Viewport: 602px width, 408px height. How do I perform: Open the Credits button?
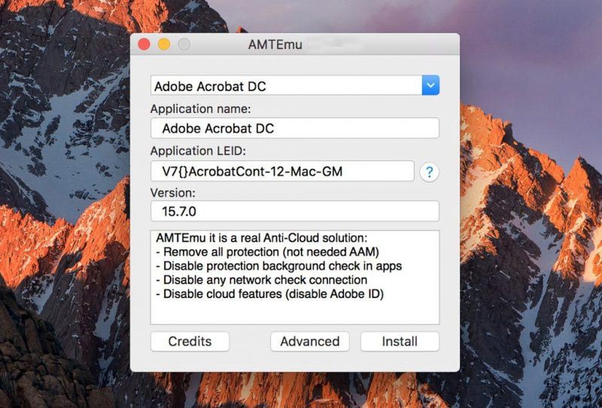pos(190,341)
